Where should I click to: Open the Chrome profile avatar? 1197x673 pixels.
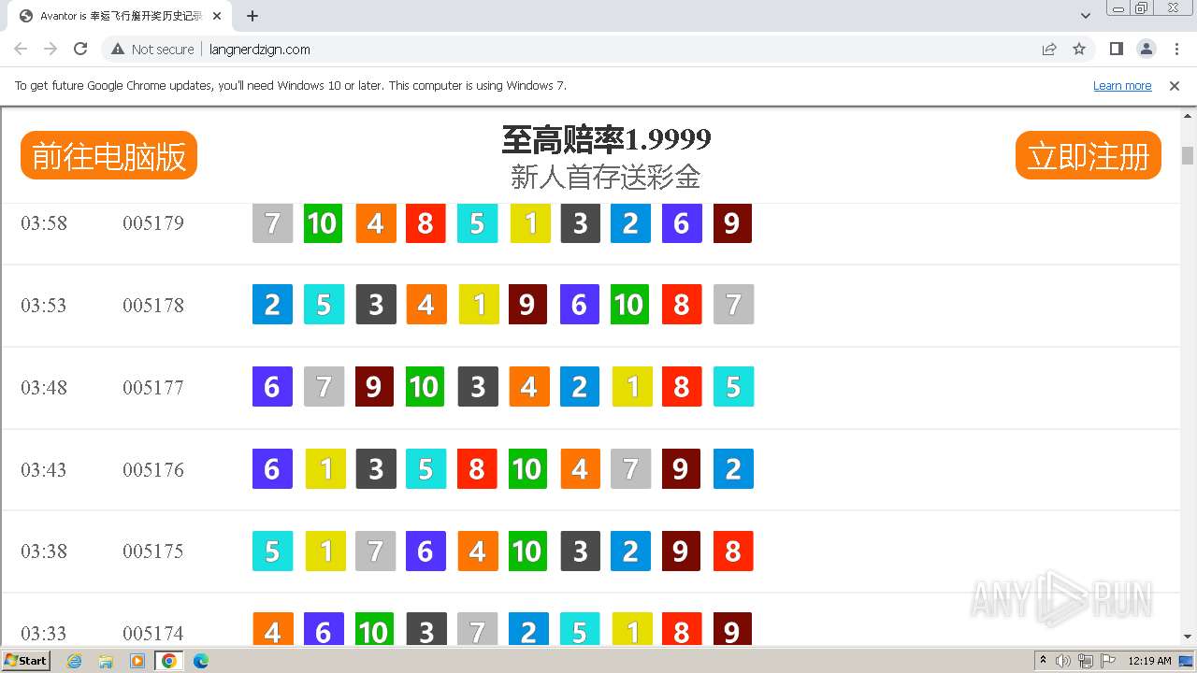click(1146, 50)
